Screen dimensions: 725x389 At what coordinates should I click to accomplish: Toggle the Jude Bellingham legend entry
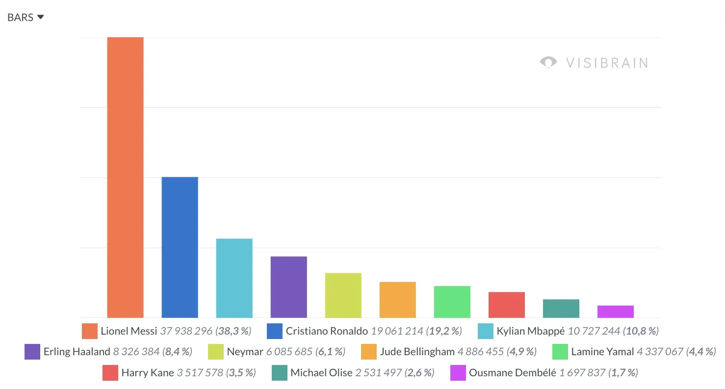point(449,351)
